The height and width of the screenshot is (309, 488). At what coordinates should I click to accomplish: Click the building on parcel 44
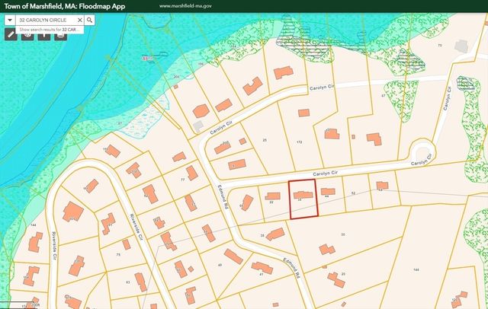coord(327,192)
